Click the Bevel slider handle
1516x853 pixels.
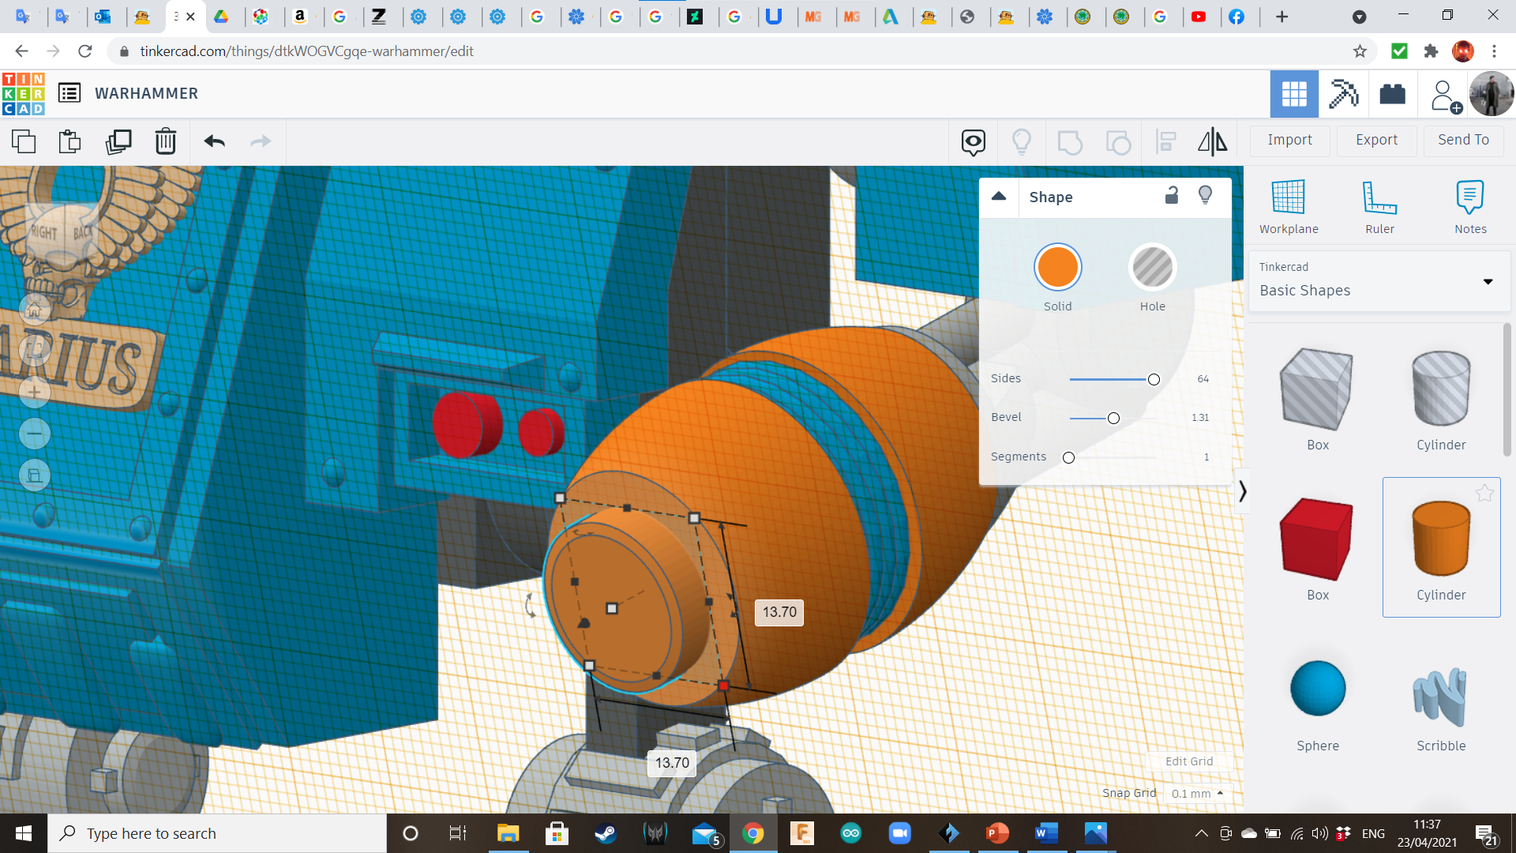1113,418
